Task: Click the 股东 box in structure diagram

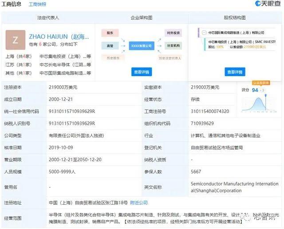Action: [x=110, y=33]
